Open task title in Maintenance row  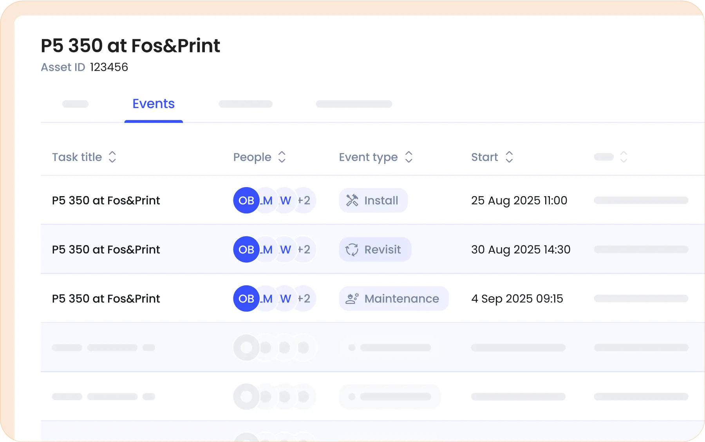click(x=106, y=299)
